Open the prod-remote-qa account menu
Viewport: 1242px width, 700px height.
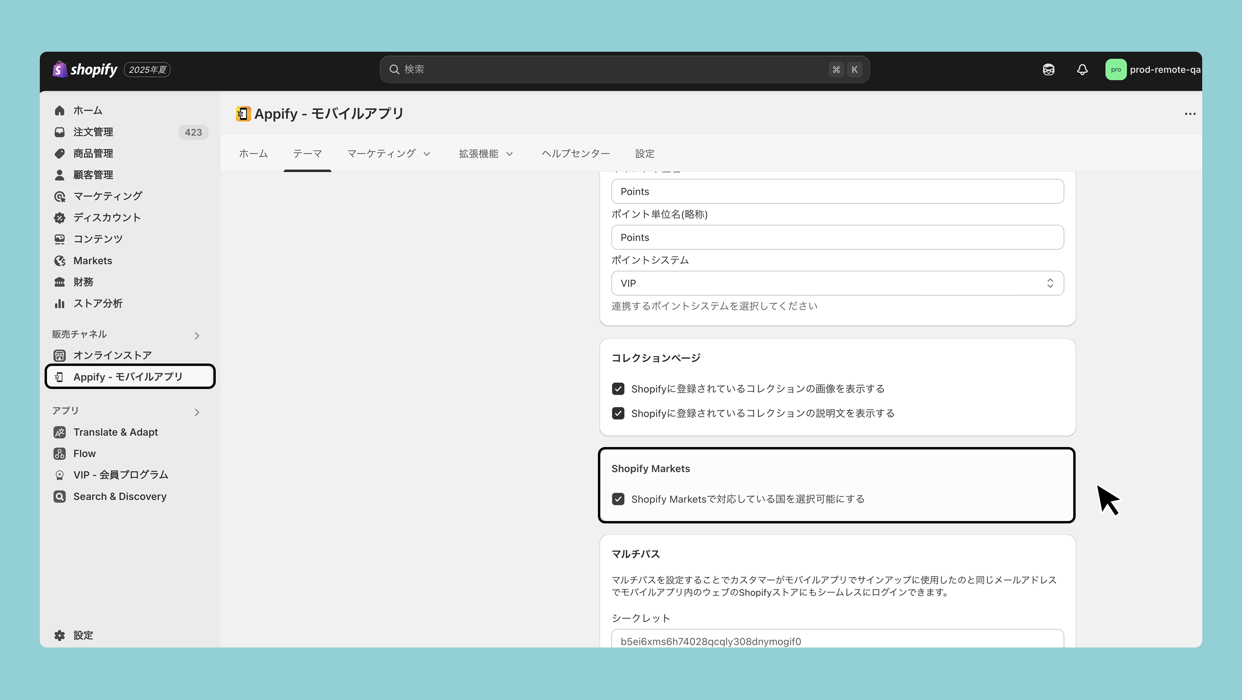pos(1152,69)
